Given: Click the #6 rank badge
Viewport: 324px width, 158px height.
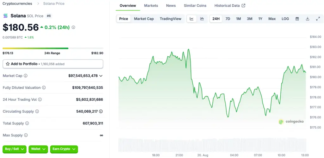Looking at the screenshot, I should tap(49, 16).
